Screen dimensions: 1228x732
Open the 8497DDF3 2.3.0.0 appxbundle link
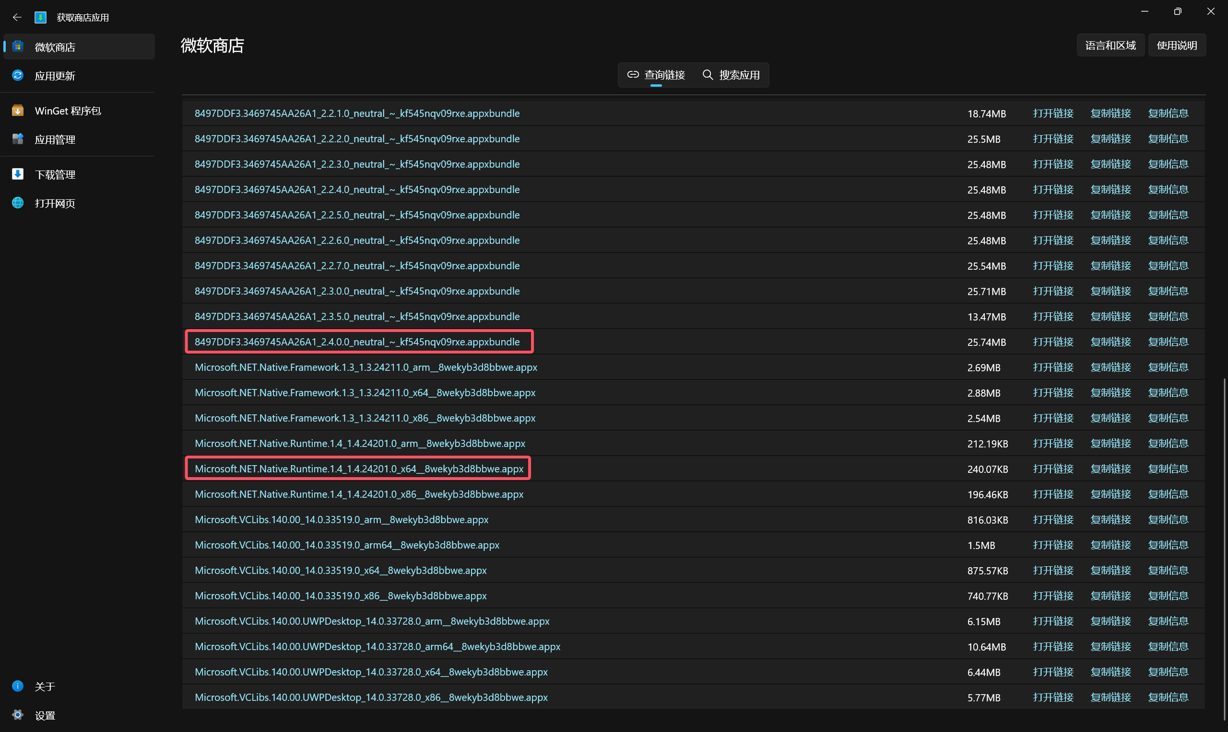357,291
